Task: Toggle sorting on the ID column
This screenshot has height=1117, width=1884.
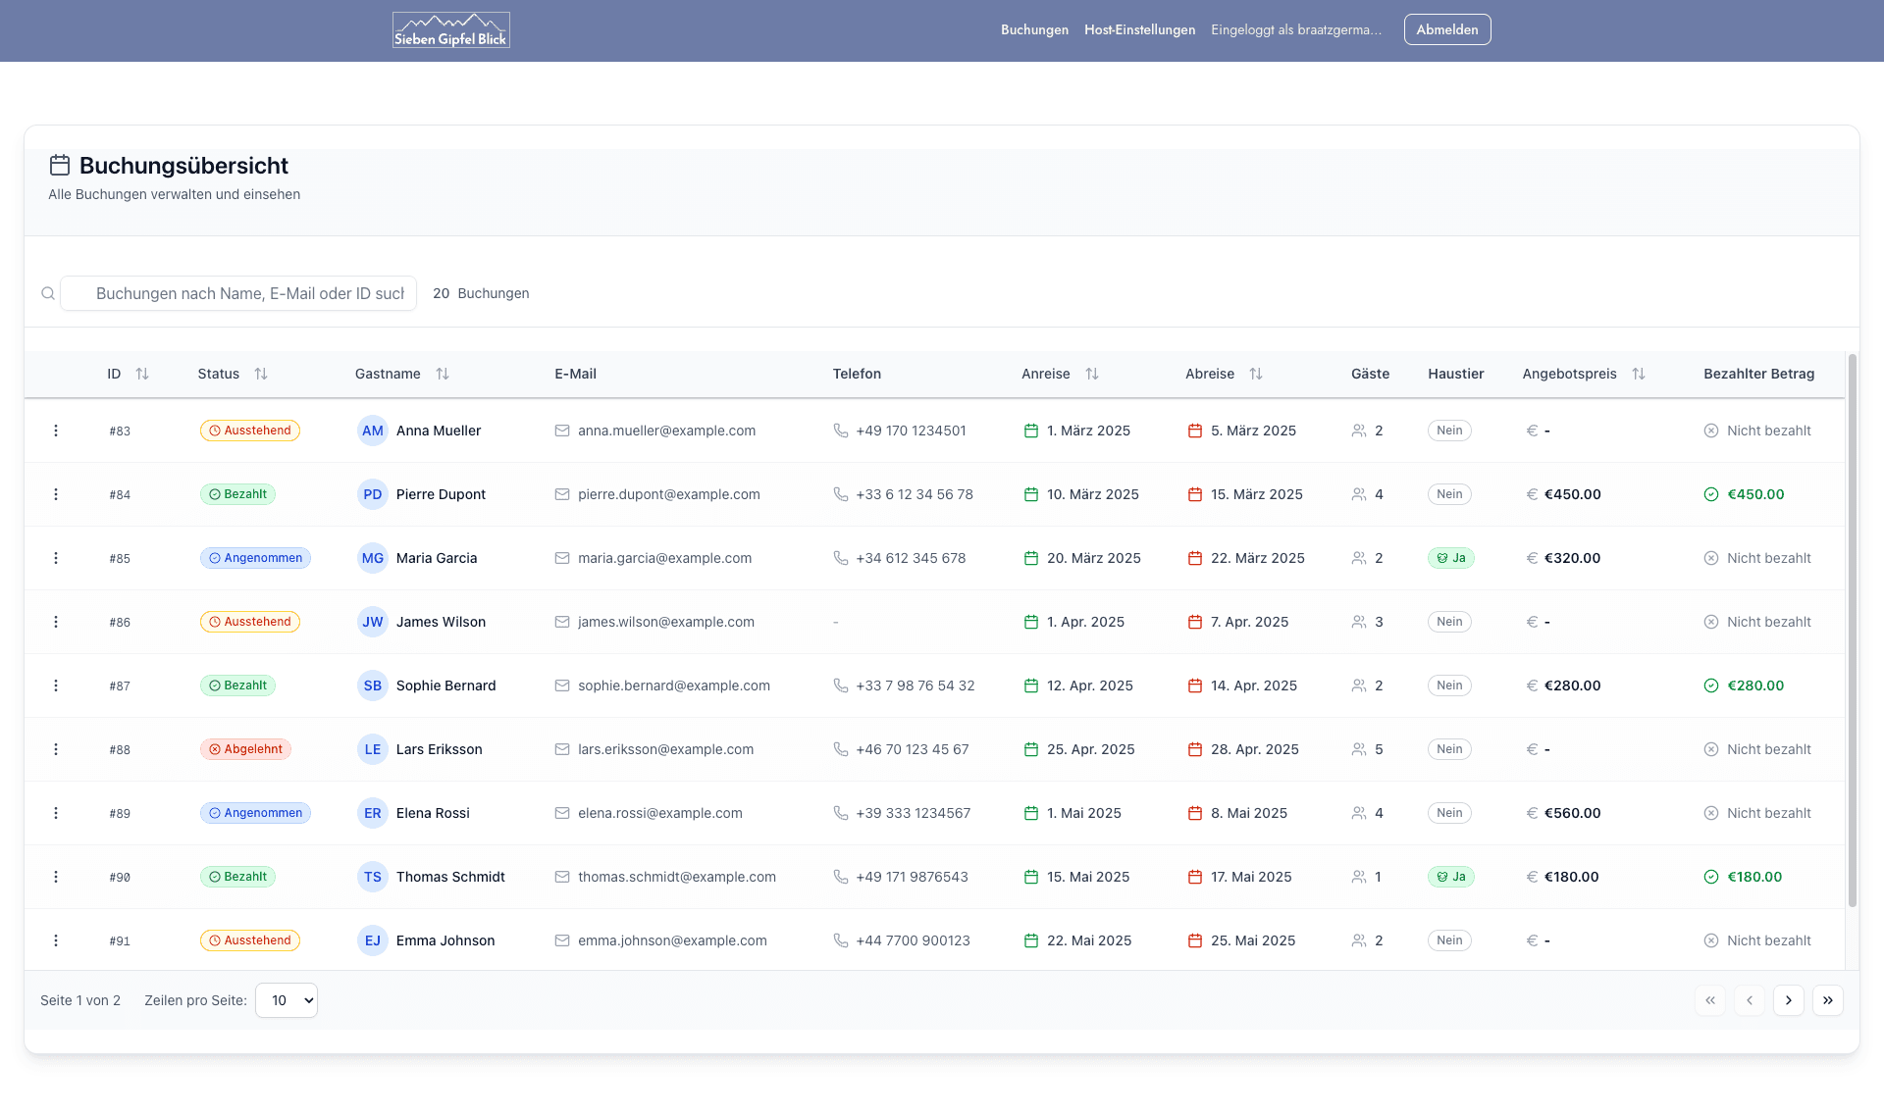Action: 142,374
